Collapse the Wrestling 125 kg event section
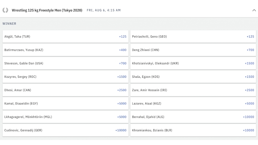Viewport: 258px width, 145px height. pos(254,10)
